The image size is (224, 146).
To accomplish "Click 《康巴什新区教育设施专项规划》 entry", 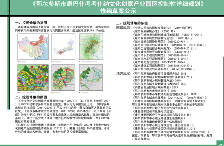I will pyautogui.click(x=153, y=111).
